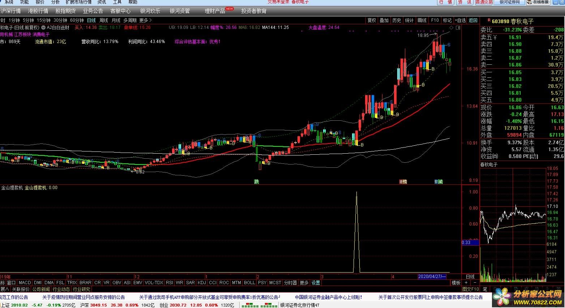
Task: Select the 日线 daily timeframe
Action: pos(91,20)
